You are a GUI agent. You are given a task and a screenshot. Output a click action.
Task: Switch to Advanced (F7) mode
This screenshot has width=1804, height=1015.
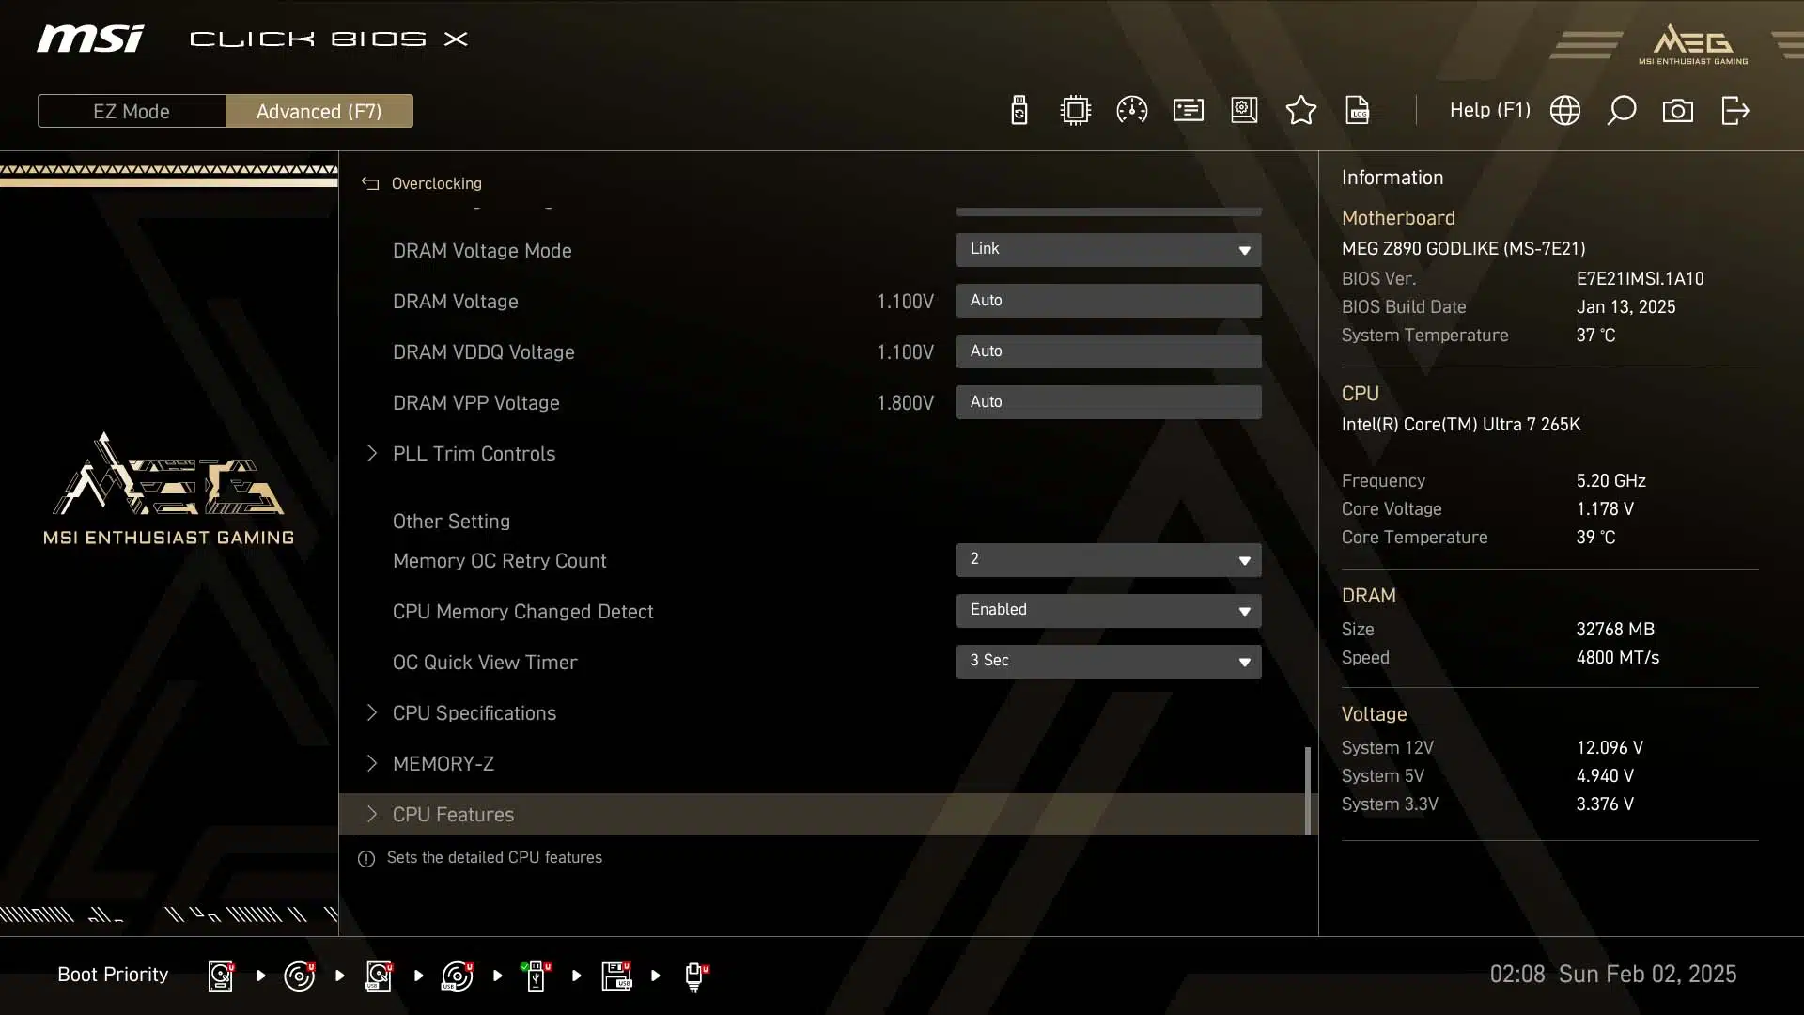[x=319, y=111]
